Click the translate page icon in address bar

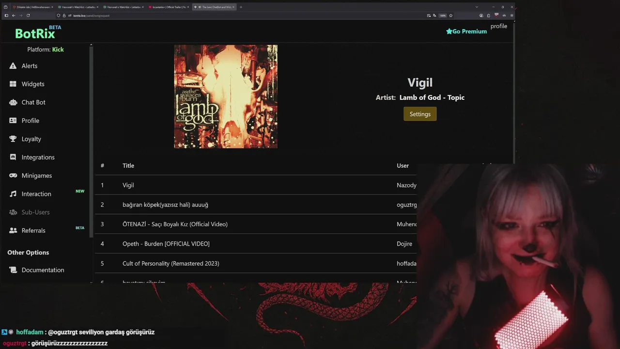[x=434, y=16]
